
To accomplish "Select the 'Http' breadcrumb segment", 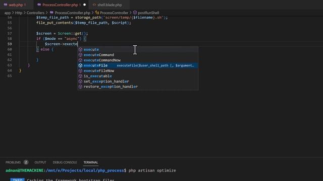I will pyautogui.click(x=19, y=13).
